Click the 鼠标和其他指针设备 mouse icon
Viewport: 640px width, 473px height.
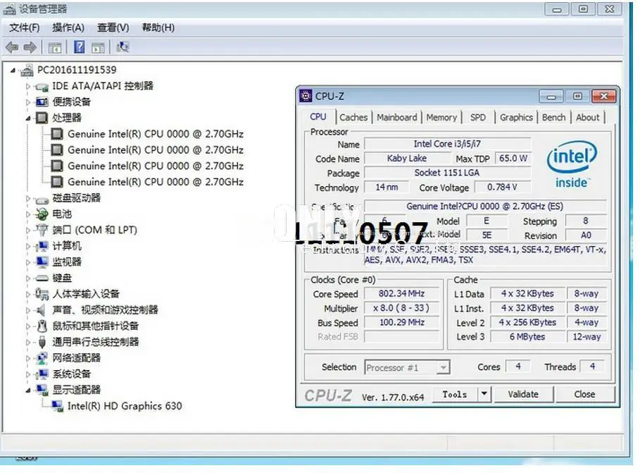click(42, 326)
